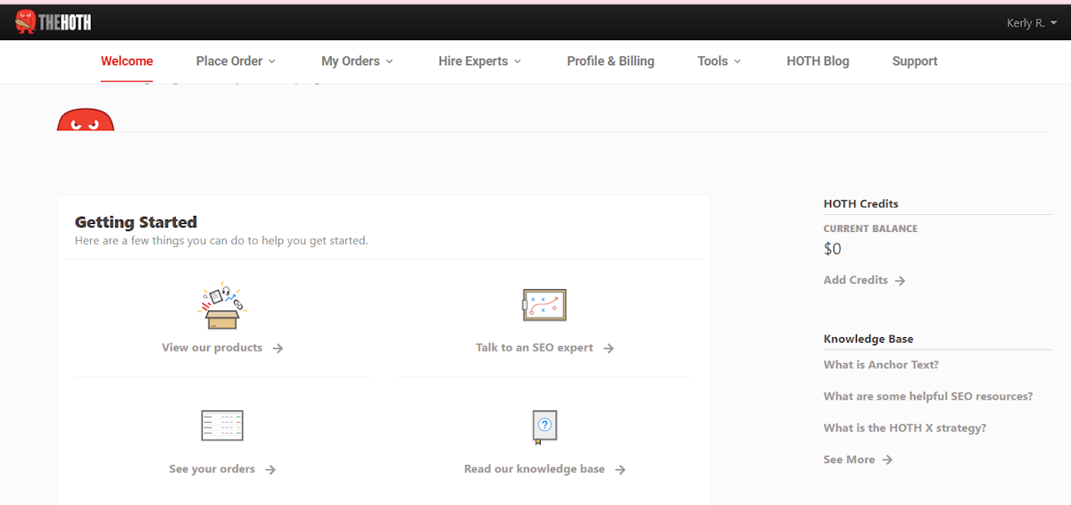Open What are some helpful SEO resources?
The image size is (1071, 505).
[x=928, y=396]
